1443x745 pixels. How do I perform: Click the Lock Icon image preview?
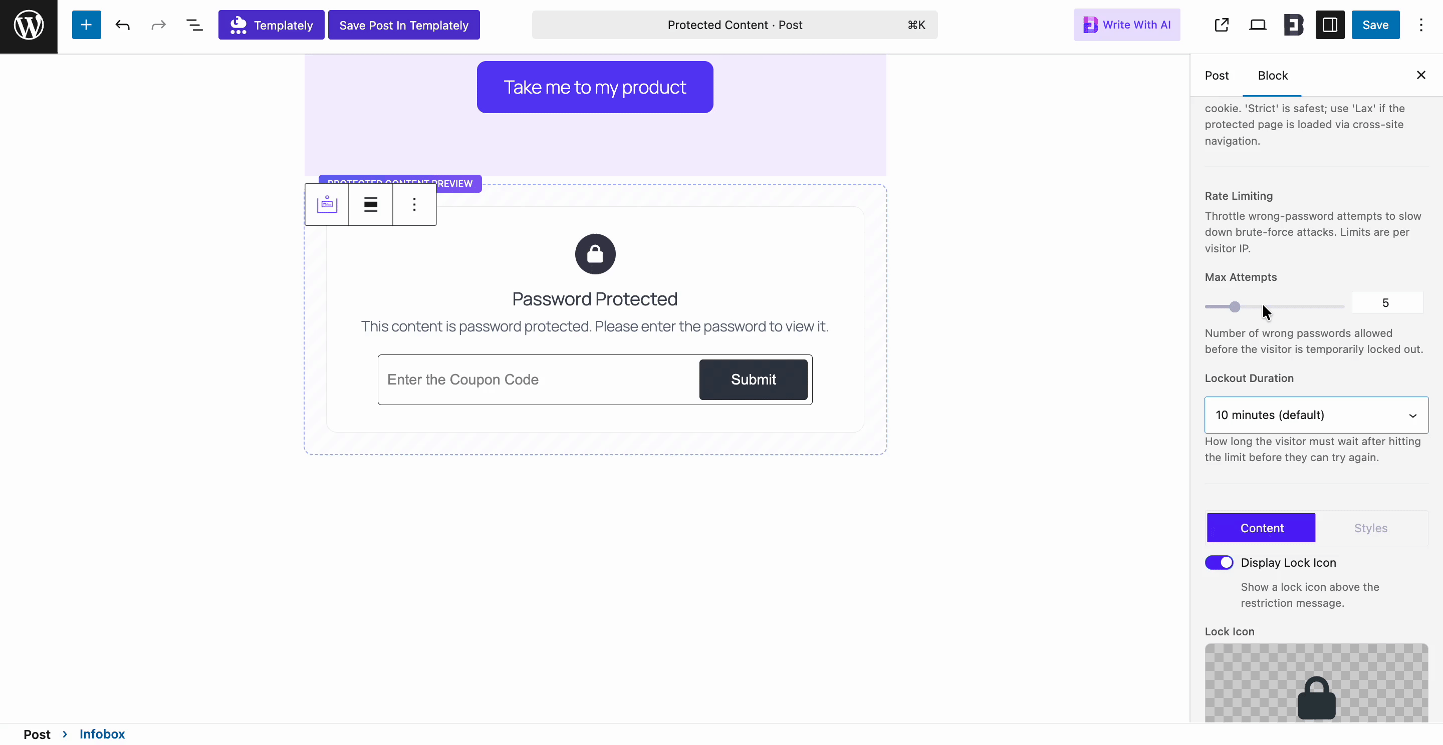1316,683
